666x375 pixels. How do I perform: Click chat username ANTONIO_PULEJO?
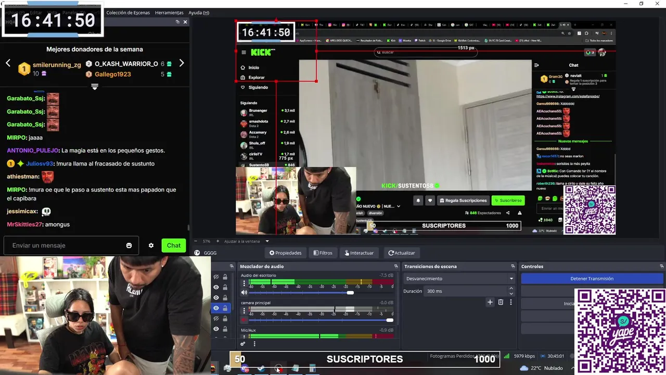(x=33, y=151)
